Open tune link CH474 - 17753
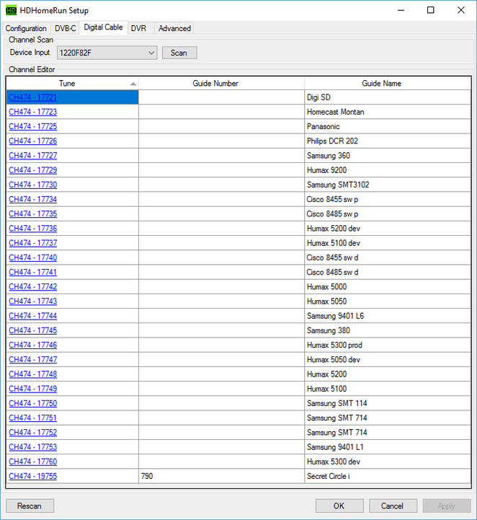The width and height of the screenshot is (477, 520). 33,447
